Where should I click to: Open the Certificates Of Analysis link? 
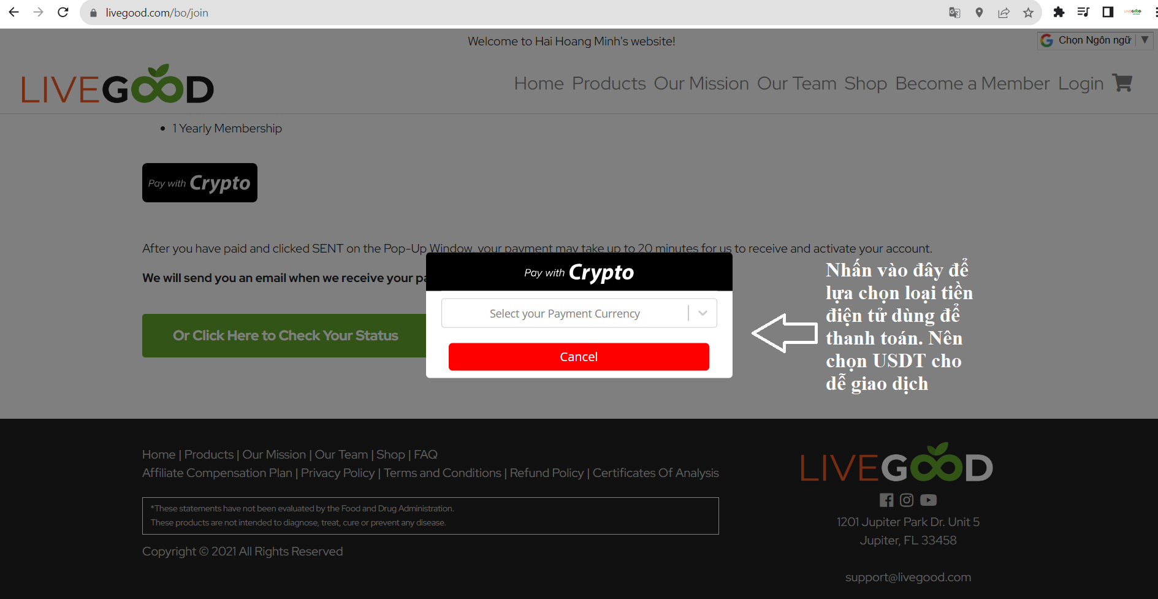(x=656, y=473)
